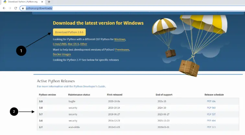
Task: Open PEP 373 release schedule
Action: pos(211,127)
